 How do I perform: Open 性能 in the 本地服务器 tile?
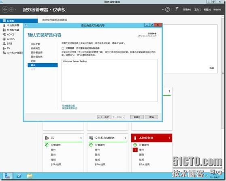click(x=141, y=160)
